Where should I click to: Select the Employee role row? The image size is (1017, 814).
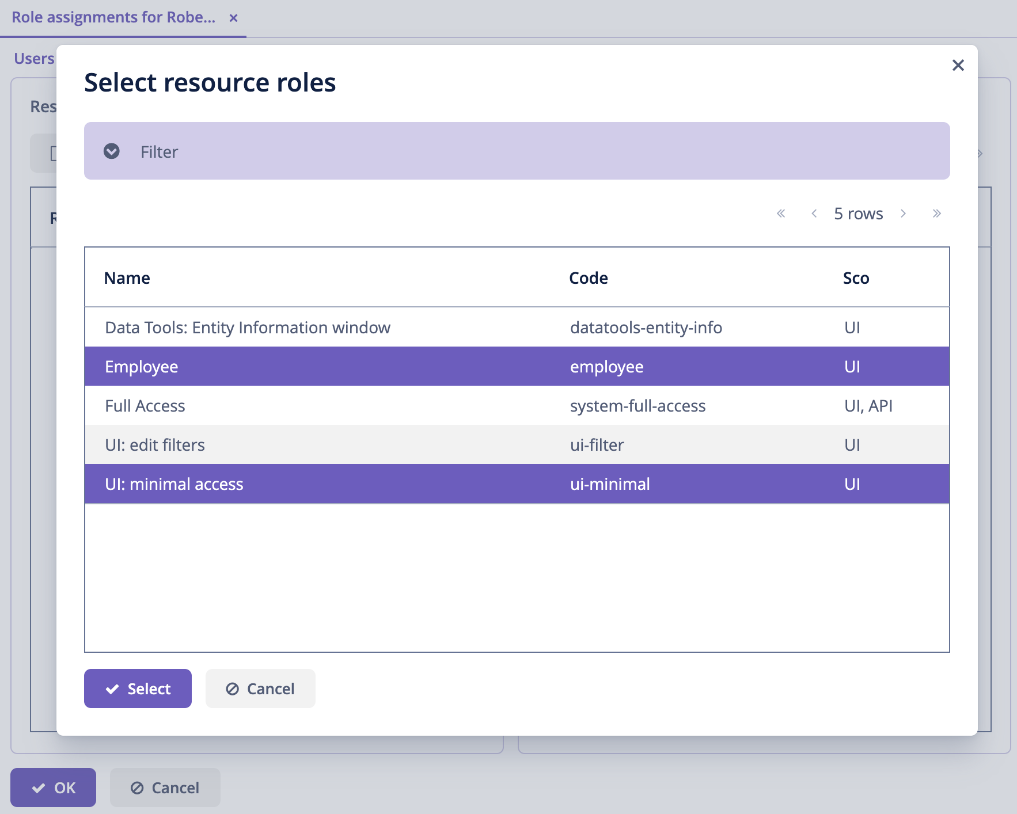tap(517, 367)
